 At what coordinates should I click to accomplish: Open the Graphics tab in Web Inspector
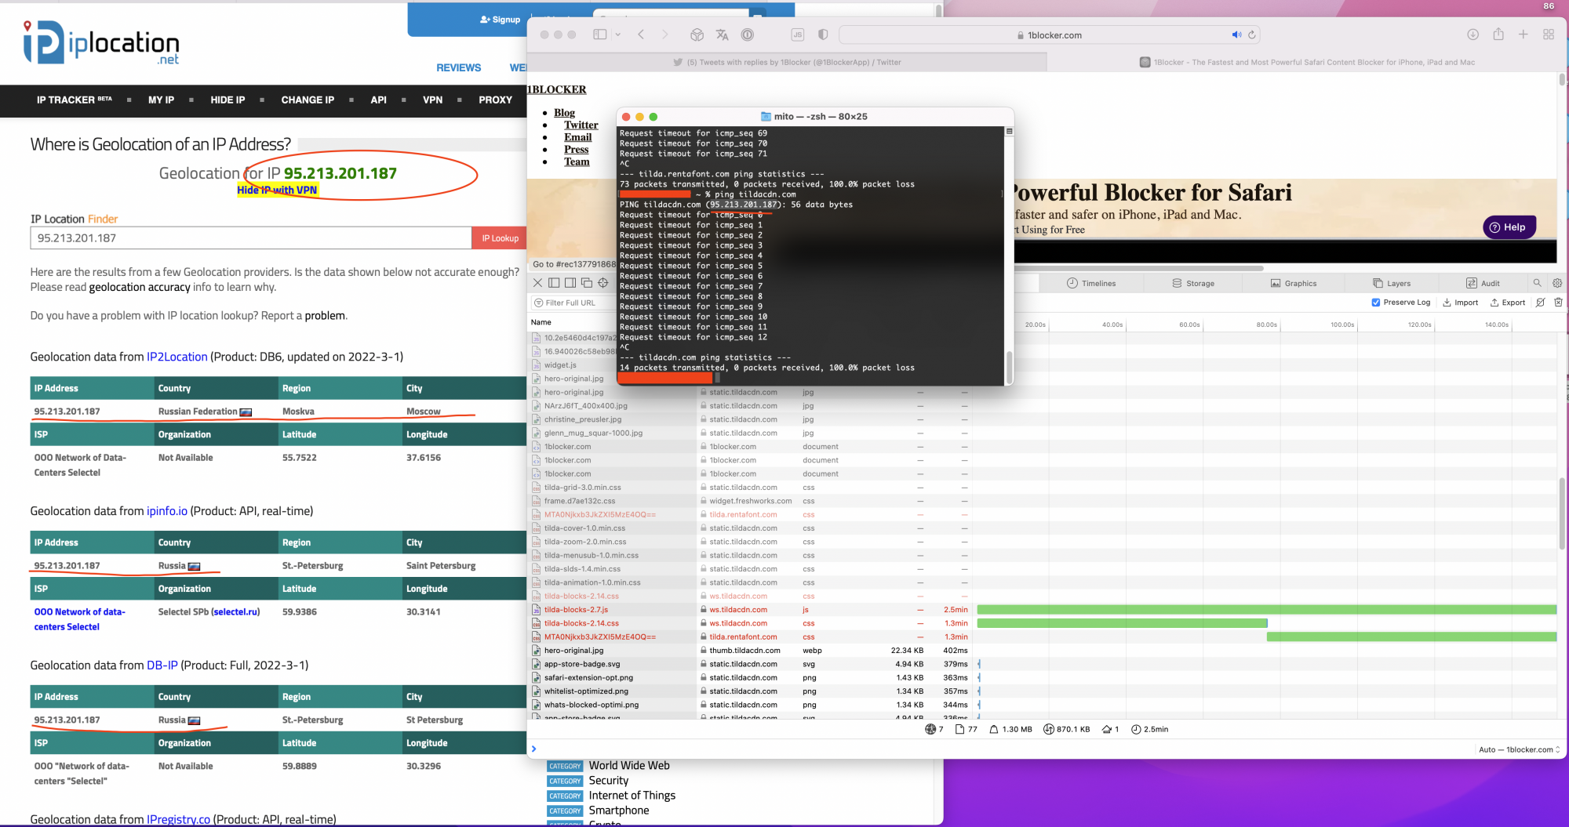tap(1294, 283)
